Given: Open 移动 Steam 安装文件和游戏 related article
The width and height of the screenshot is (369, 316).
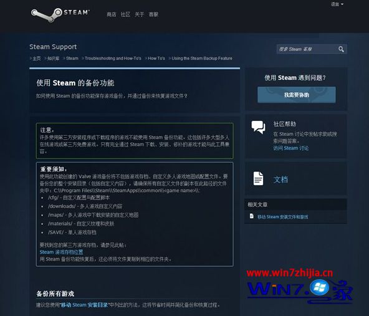Looking at the screenshot, I should point(282,217).
